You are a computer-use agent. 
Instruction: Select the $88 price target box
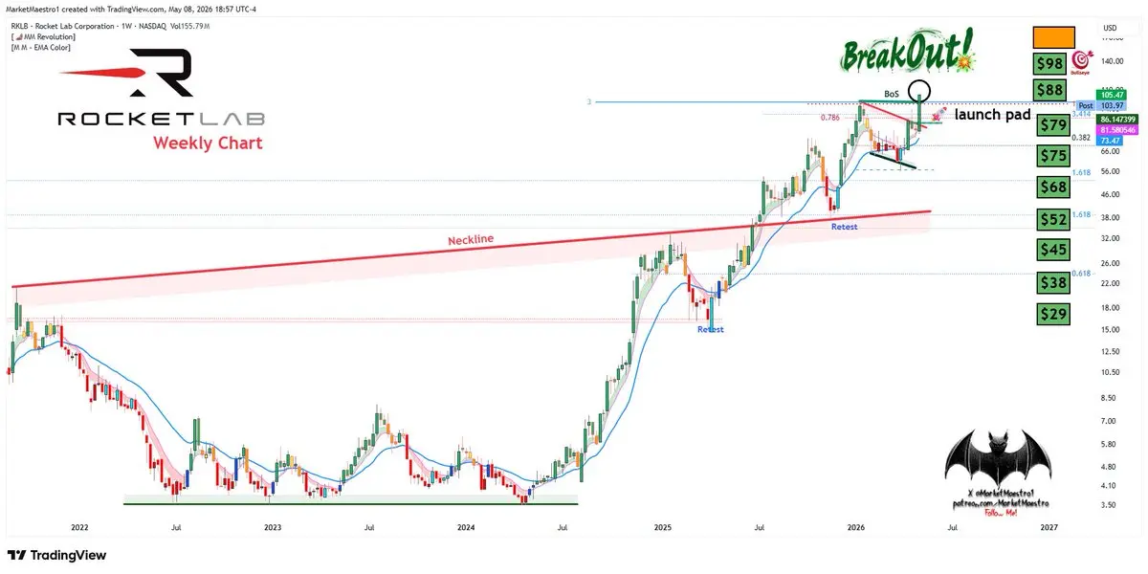tap(1051, 90)
